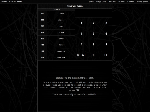Click the CHANNELS table header
Image resolution: width=150 pixels, height=112 pixels.
[x=56, y=10]
